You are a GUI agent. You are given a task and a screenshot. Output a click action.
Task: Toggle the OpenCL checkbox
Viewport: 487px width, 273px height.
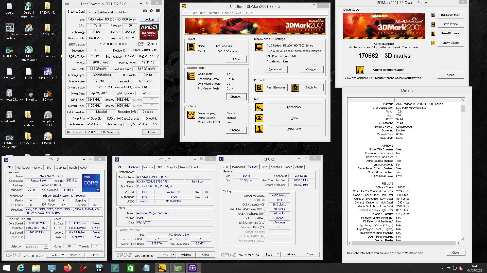point(88,118)
